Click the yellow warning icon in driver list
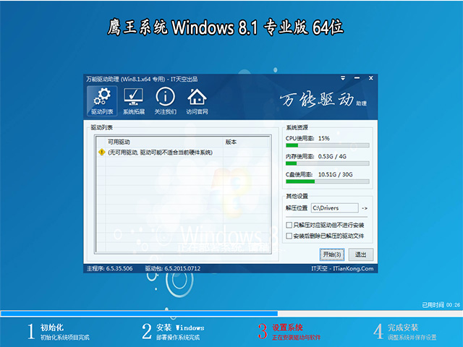 (101, 153)
